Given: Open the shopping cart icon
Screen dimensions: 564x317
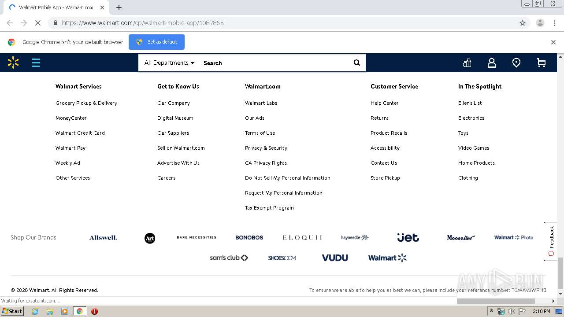Looking at the screenshot, I should [x=541, y=63].
